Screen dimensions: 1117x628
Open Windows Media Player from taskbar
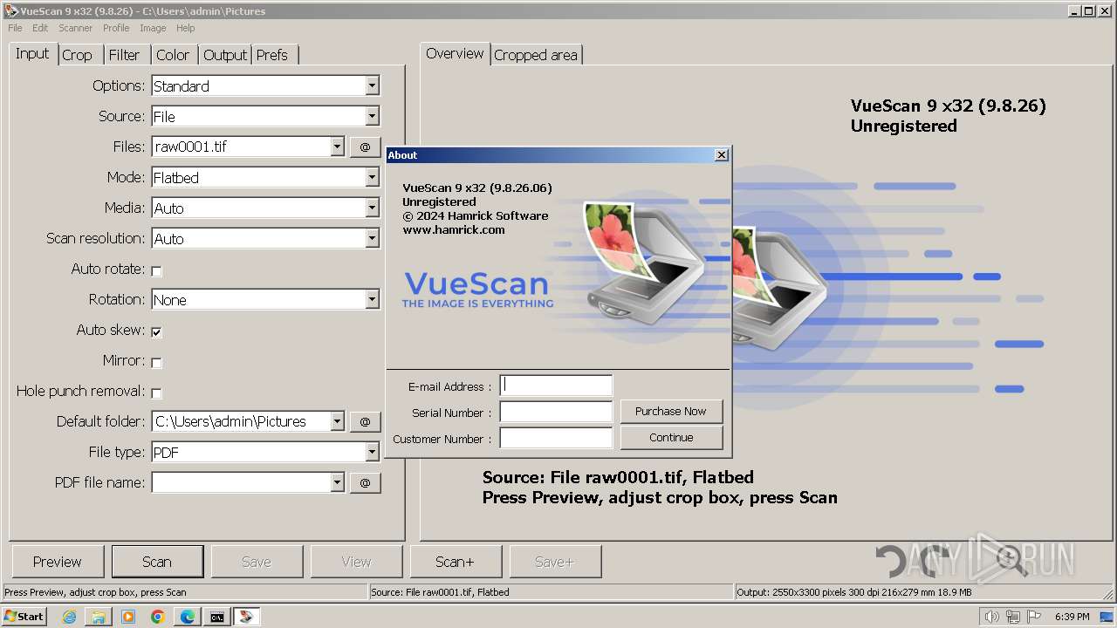128,617
